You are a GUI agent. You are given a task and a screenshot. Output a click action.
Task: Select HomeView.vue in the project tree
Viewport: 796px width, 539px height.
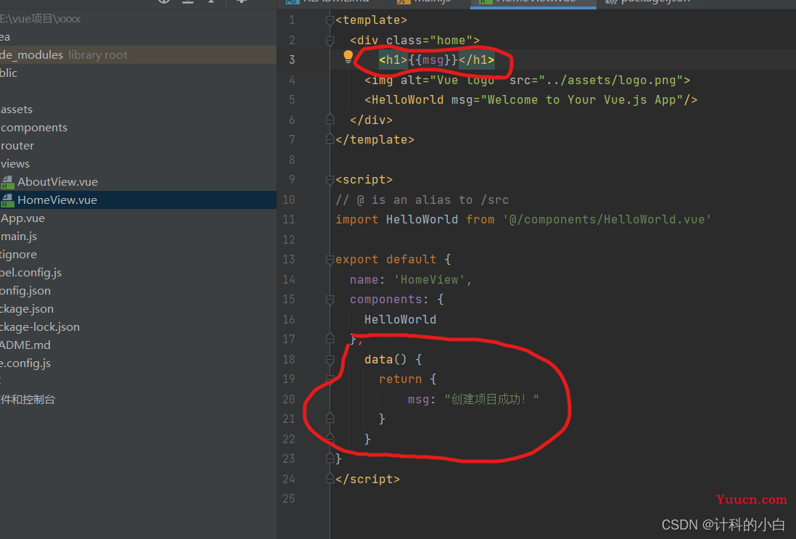click(57, 200)
